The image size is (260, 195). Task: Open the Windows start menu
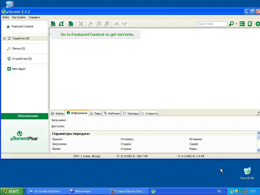click(12, 191)
